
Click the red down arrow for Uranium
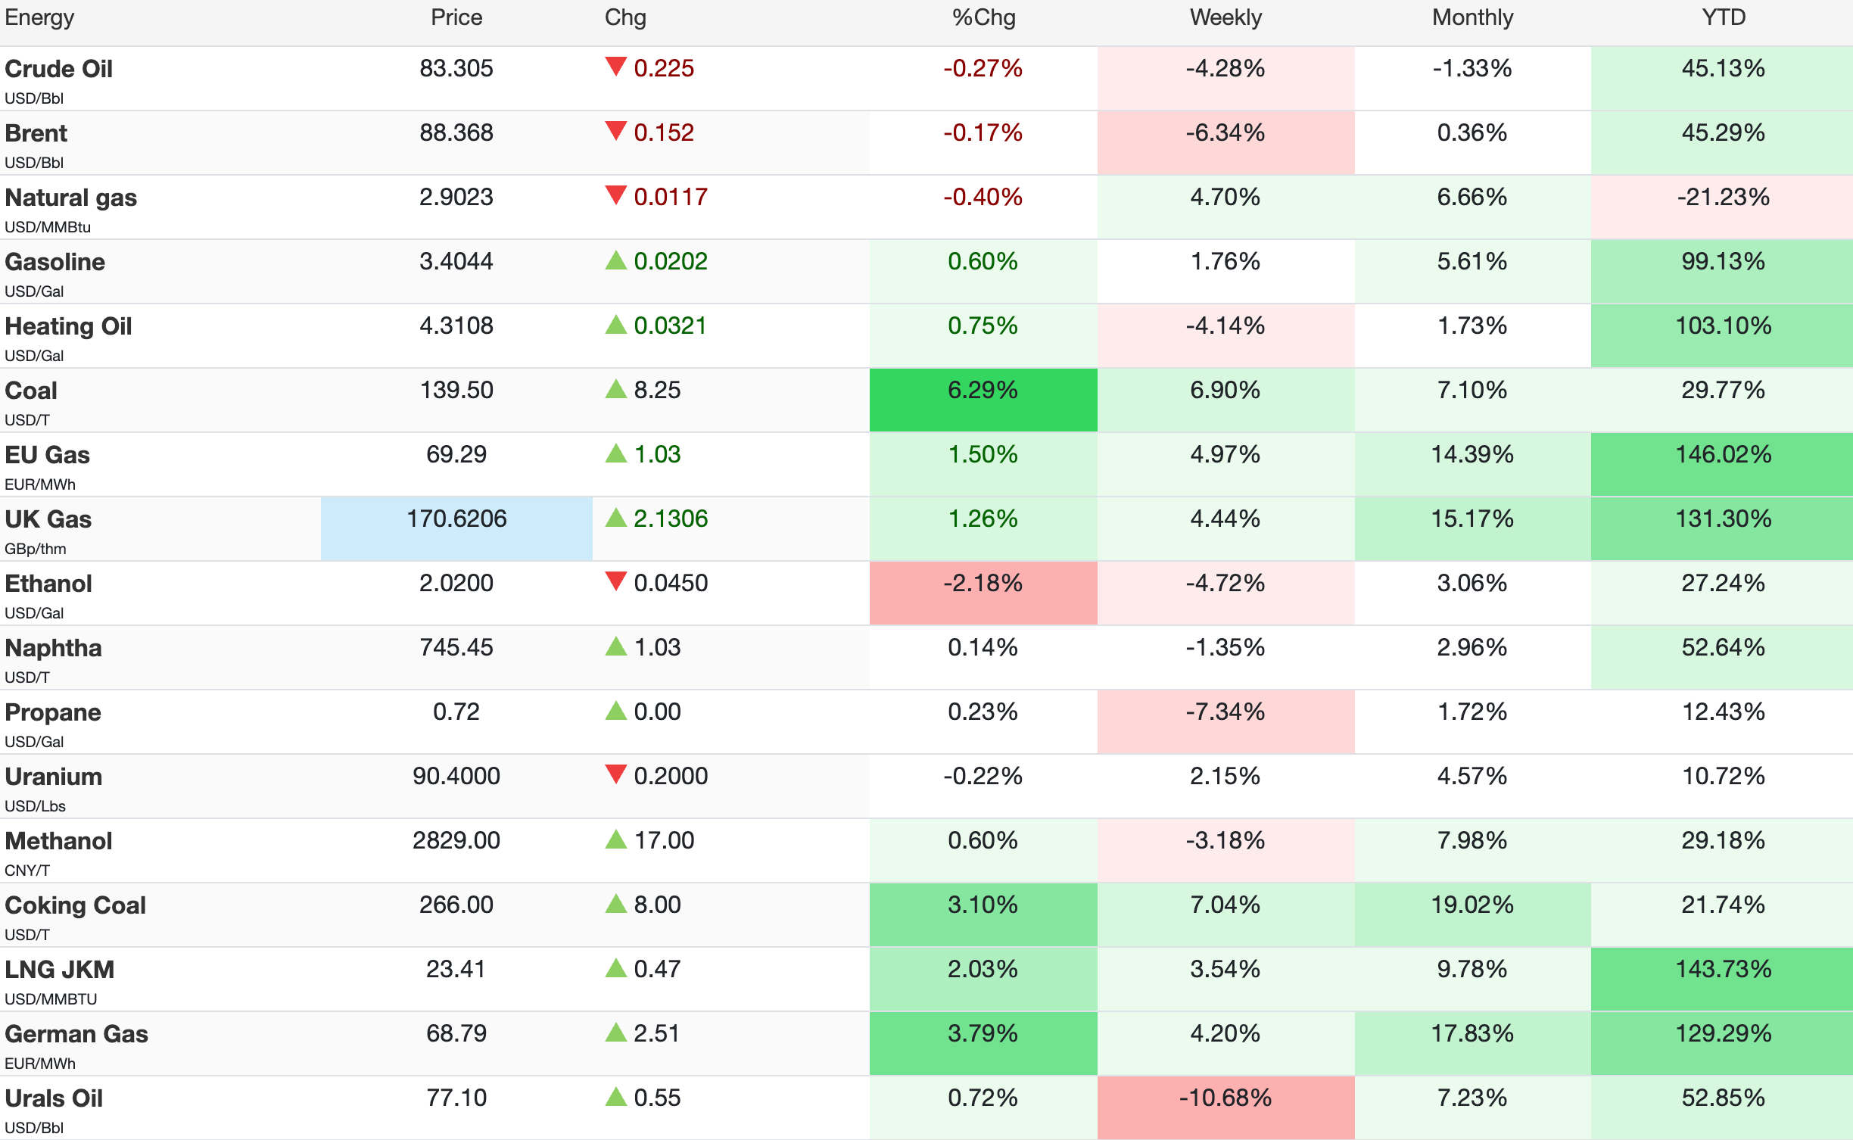(x=616, y=774)
